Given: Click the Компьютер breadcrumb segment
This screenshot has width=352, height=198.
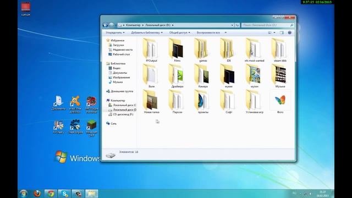Looking at the screenshot, I should [x=133, y=25].
